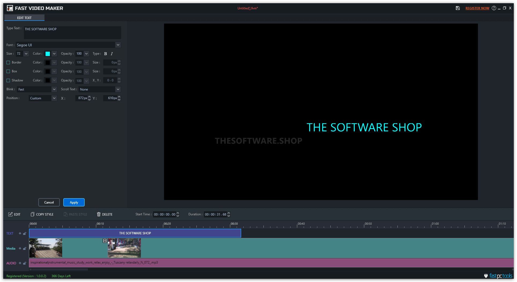Screen dimensions: 517x282
Task: Click the Apply button
Action: [x=74, y=202]
